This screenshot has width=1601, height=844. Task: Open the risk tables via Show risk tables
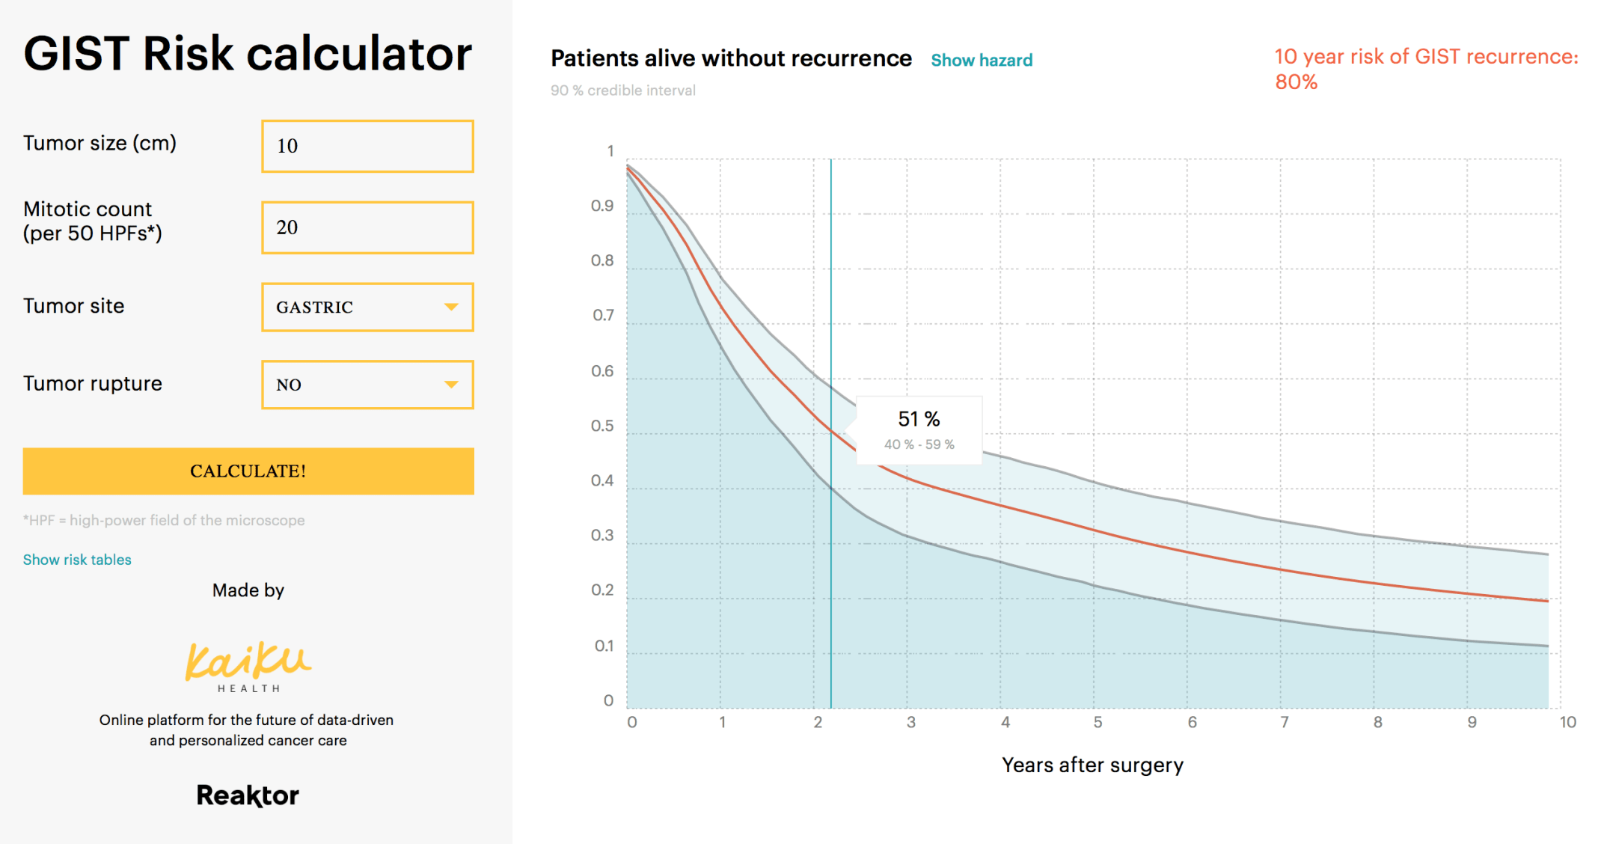coord(76,559)
